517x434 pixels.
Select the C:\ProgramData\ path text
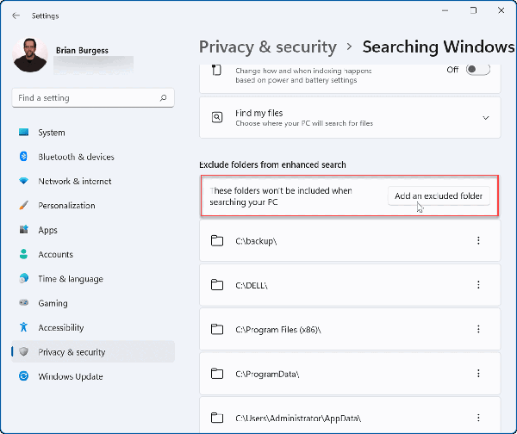pos(267,374)
